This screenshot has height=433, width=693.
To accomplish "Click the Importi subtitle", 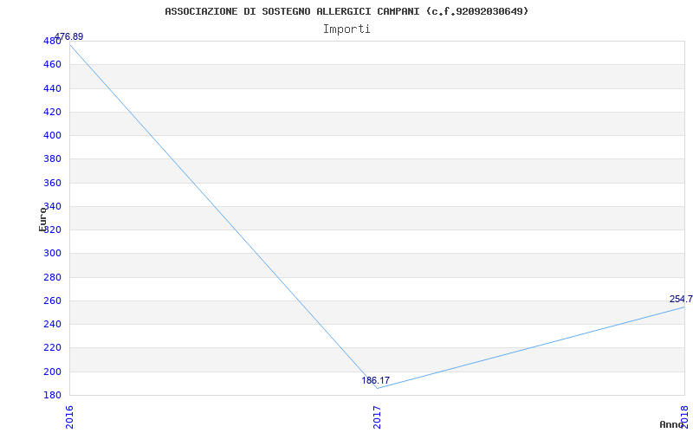I will 346,29.
